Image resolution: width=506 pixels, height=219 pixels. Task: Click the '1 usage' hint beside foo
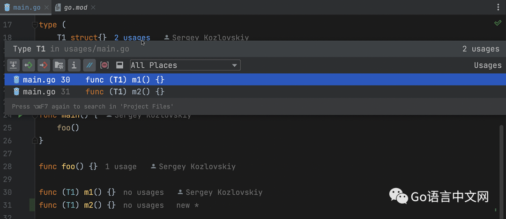tap(121, 166)
